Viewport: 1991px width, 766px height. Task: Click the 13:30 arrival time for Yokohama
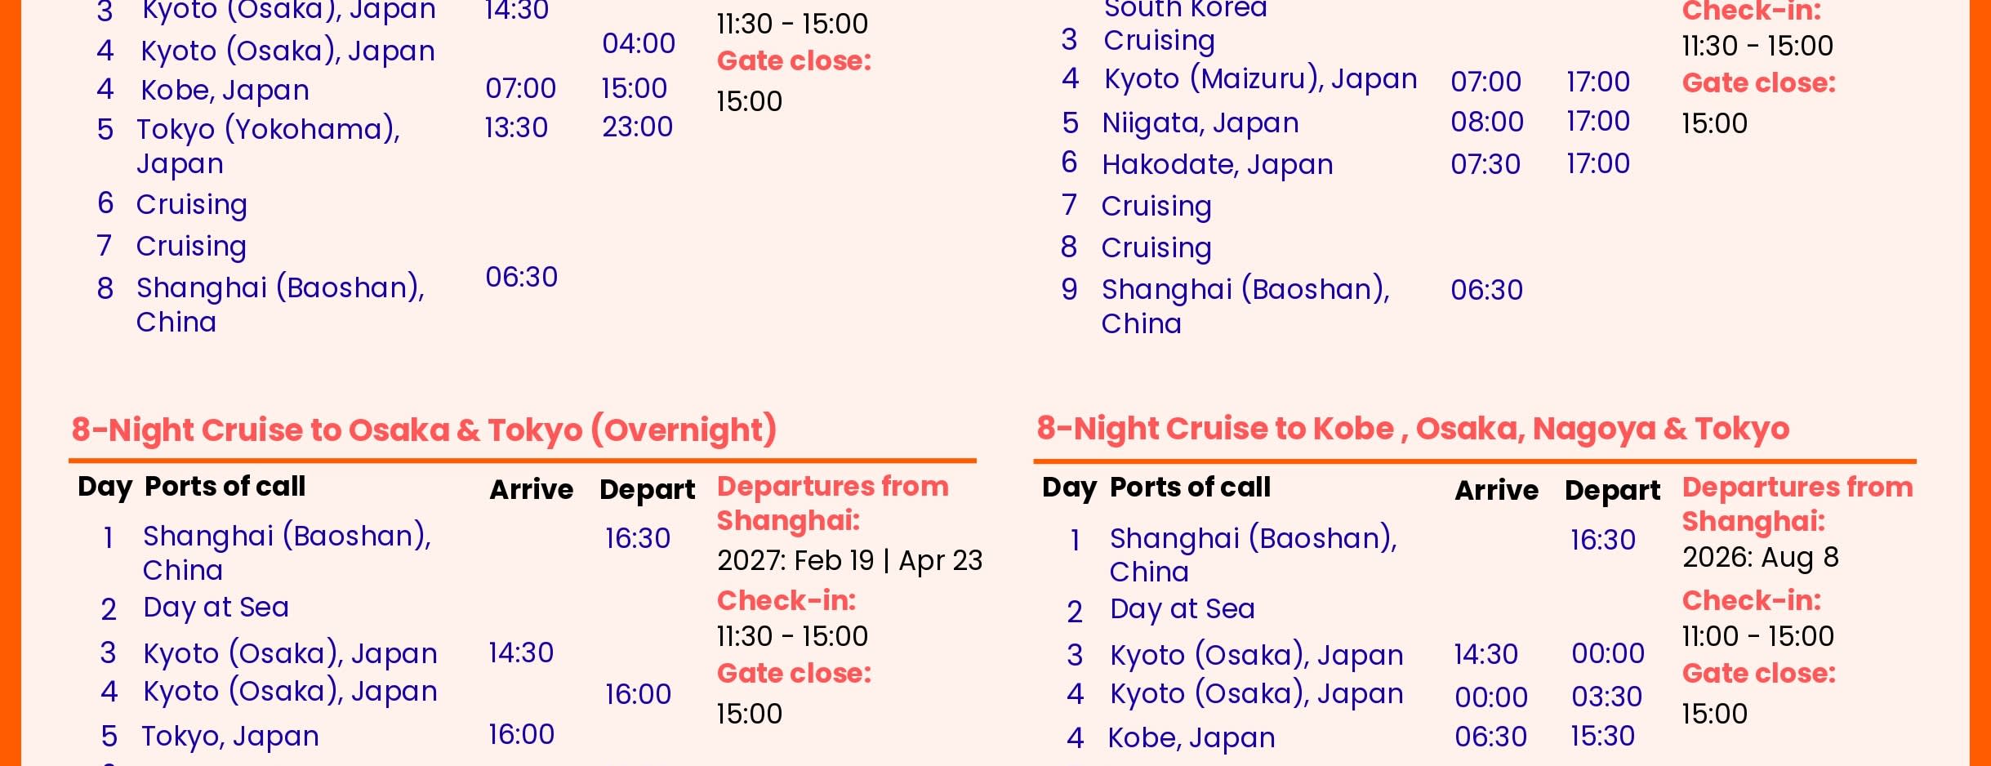[516, 127]
